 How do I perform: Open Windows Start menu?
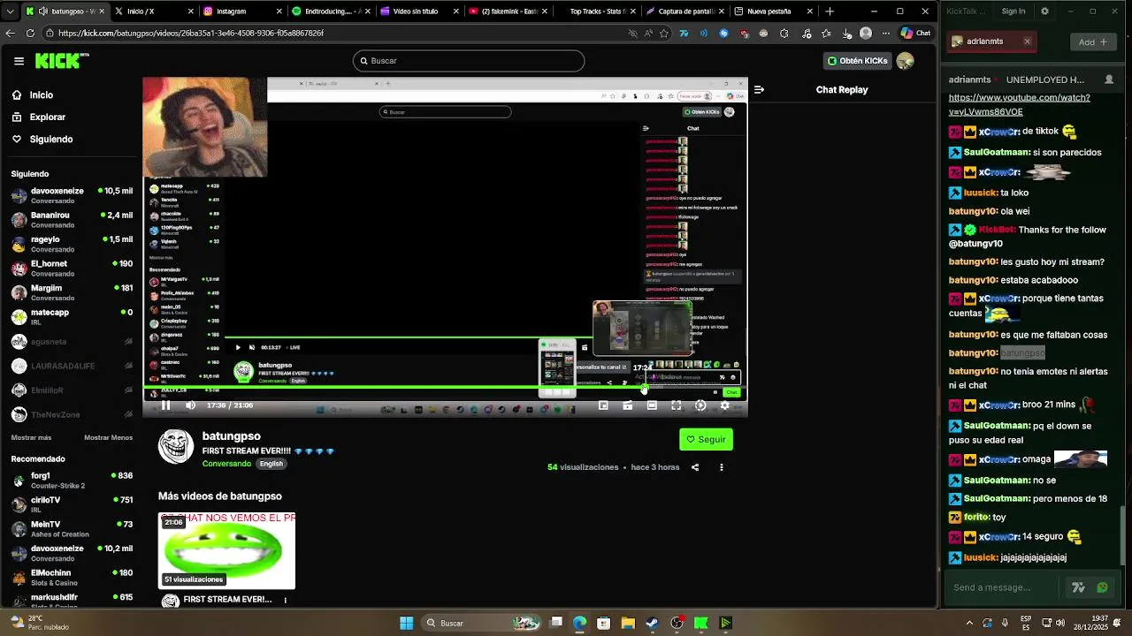pyautogui.click(x=406, y=623)
